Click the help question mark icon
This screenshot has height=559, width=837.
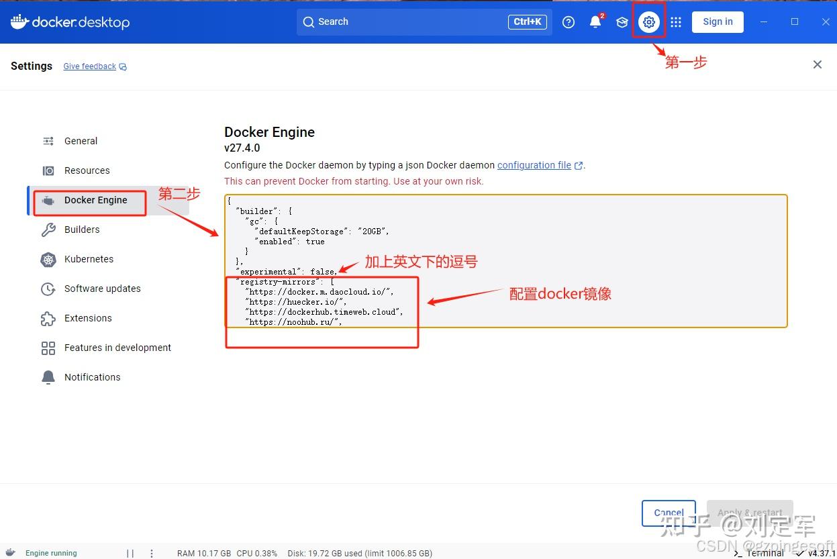[569, 22]
